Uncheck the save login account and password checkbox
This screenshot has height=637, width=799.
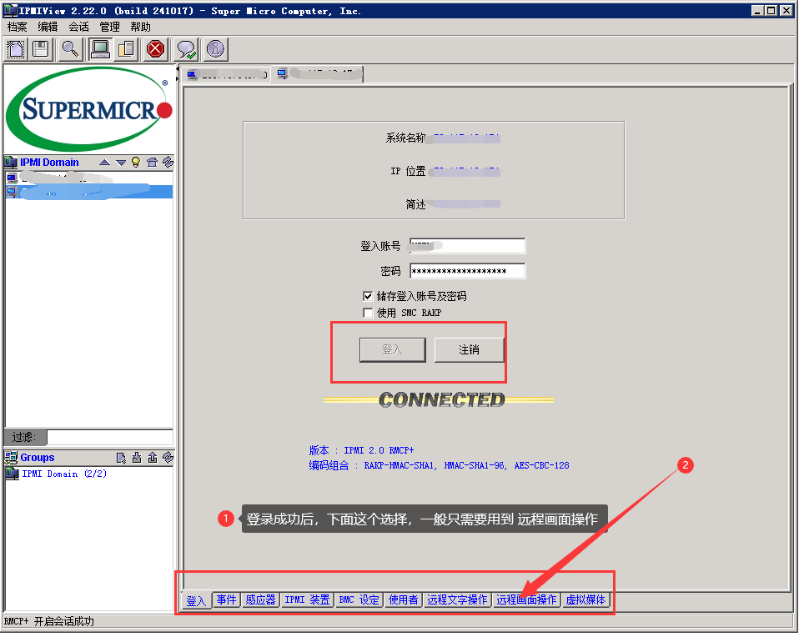(x=368, y=295)
